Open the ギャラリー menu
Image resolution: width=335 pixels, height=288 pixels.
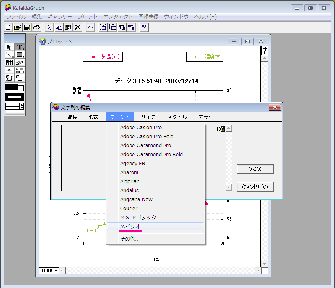click(x=59, y=17)
